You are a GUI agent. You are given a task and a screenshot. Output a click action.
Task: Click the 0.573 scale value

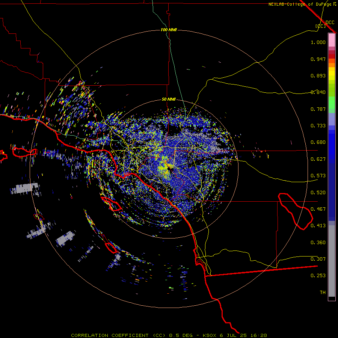point(318,176)
